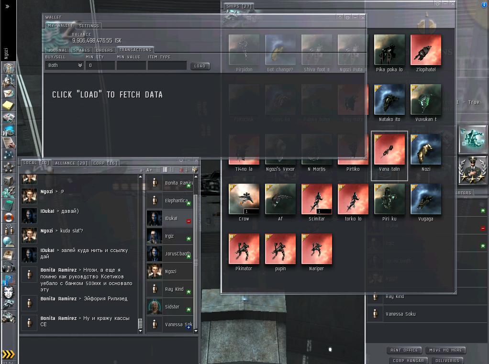Open the in-game Browser globe icon
Viewport: 489px width, 364px height.
click(x=9, y=242)
